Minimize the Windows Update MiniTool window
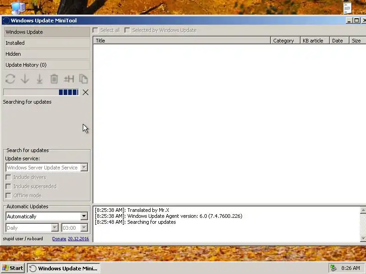This screenshot has width=366, height=274. [349, 21]
